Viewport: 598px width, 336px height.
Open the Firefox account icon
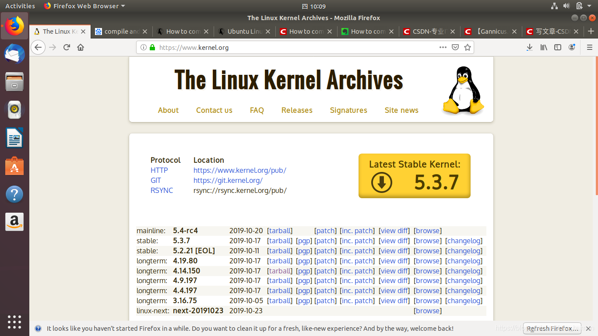[x=572, y=47]
